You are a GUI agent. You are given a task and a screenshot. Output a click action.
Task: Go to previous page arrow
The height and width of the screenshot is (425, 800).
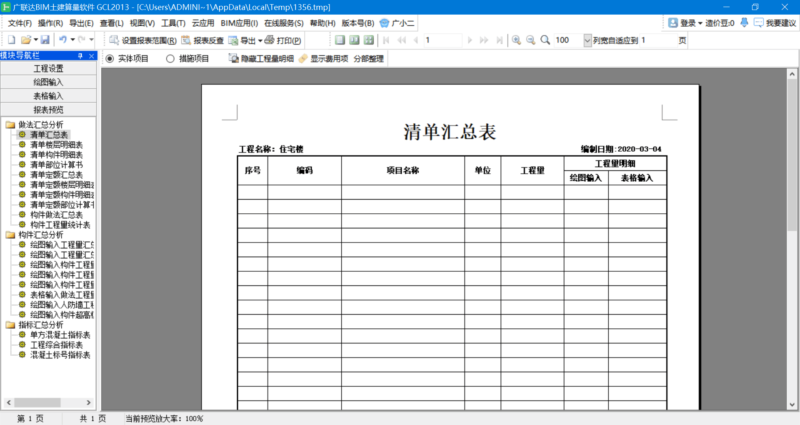coord(416,40)
